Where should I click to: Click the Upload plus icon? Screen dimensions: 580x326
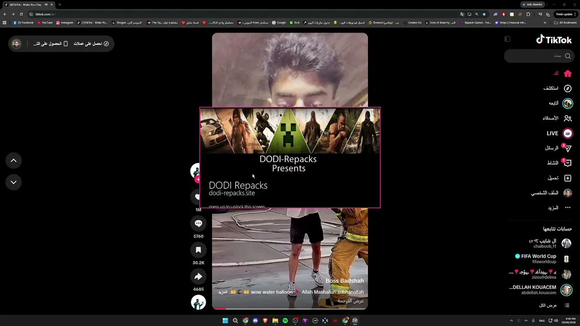tap(568, 178)
